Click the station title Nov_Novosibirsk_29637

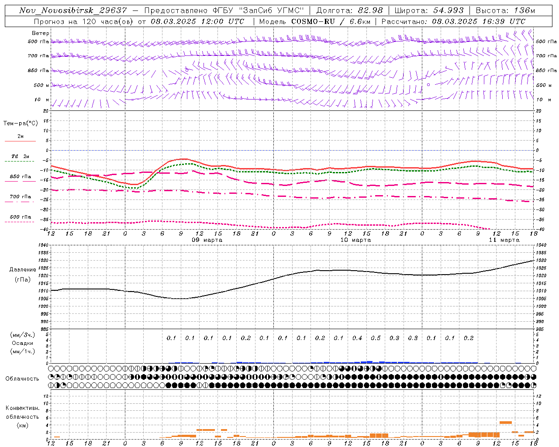[x=73, y=10]
